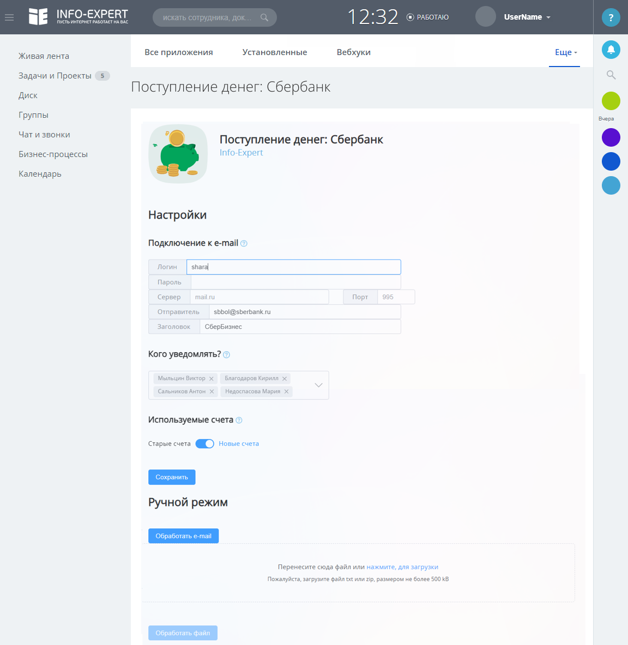The image size is (628, 645).
Task: Focus the Сервер input field
Action: [x=259, y=297]
